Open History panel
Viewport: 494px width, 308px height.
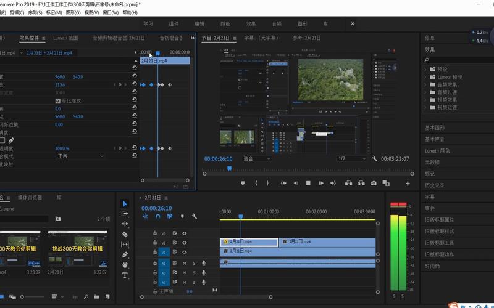click(x=435, y=185)
